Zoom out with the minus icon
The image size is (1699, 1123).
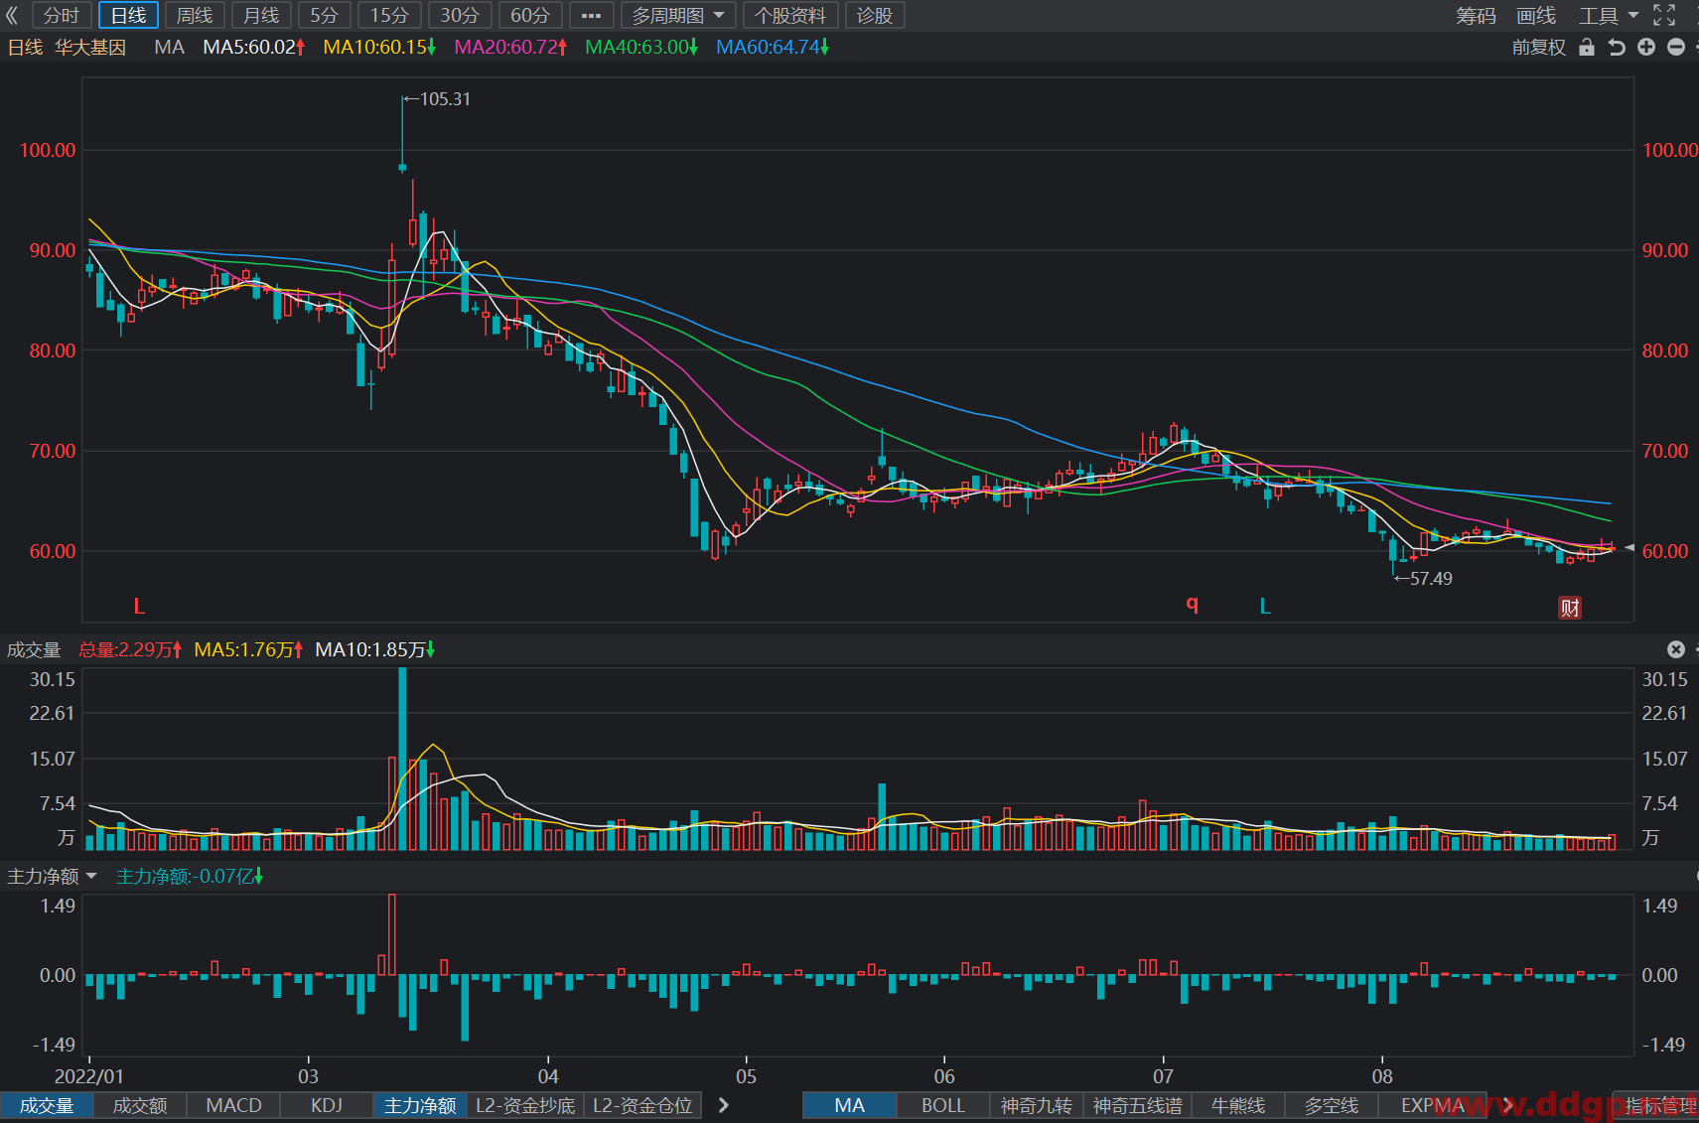[x=1676, y=47]
